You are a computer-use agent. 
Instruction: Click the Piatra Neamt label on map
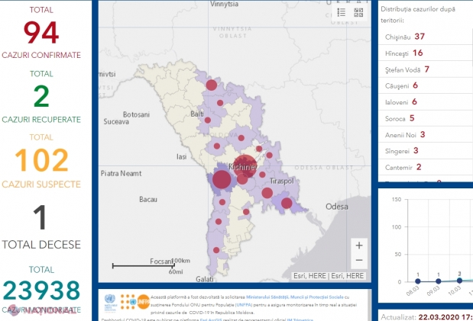121,173
